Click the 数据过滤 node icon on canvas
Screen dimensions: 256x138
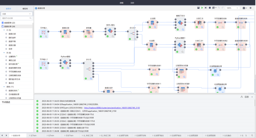(66, 32)
